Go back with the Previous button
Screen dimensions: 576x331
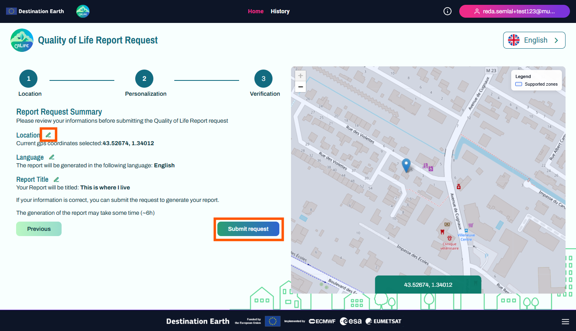39,229
